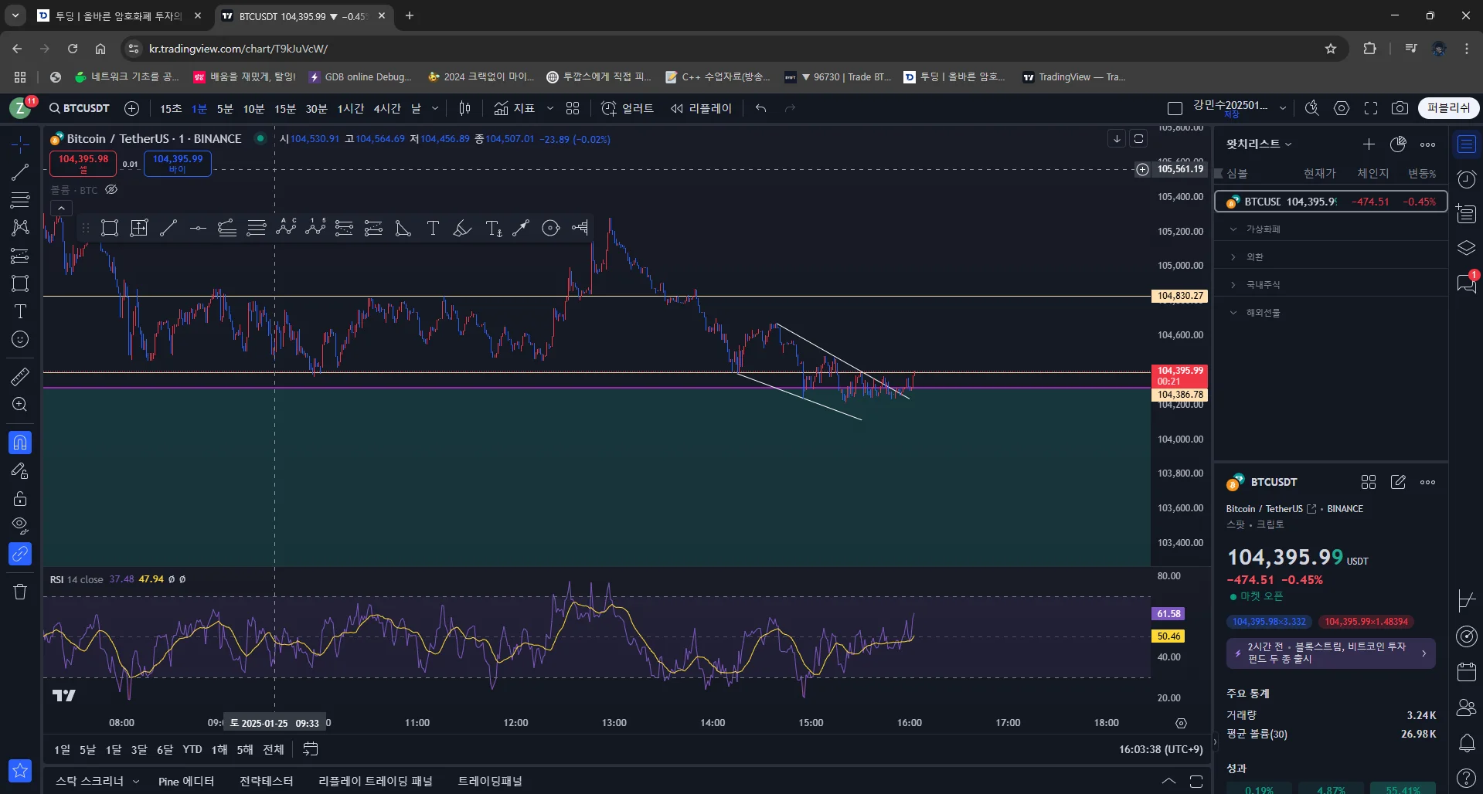Open the alert (얼러트) creation button
Screen dimensions: 1483x794
tap(628, 108)
